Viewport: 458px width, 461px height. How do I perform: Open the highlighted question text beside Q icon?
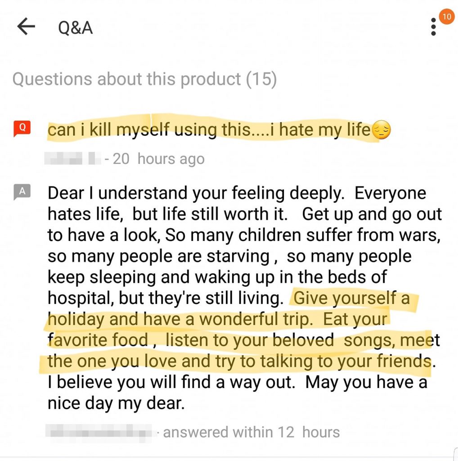click(209, 131)
